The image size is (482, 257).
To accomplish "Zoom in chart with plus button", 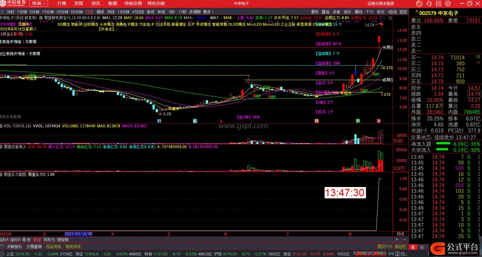I will click(397, 240).
